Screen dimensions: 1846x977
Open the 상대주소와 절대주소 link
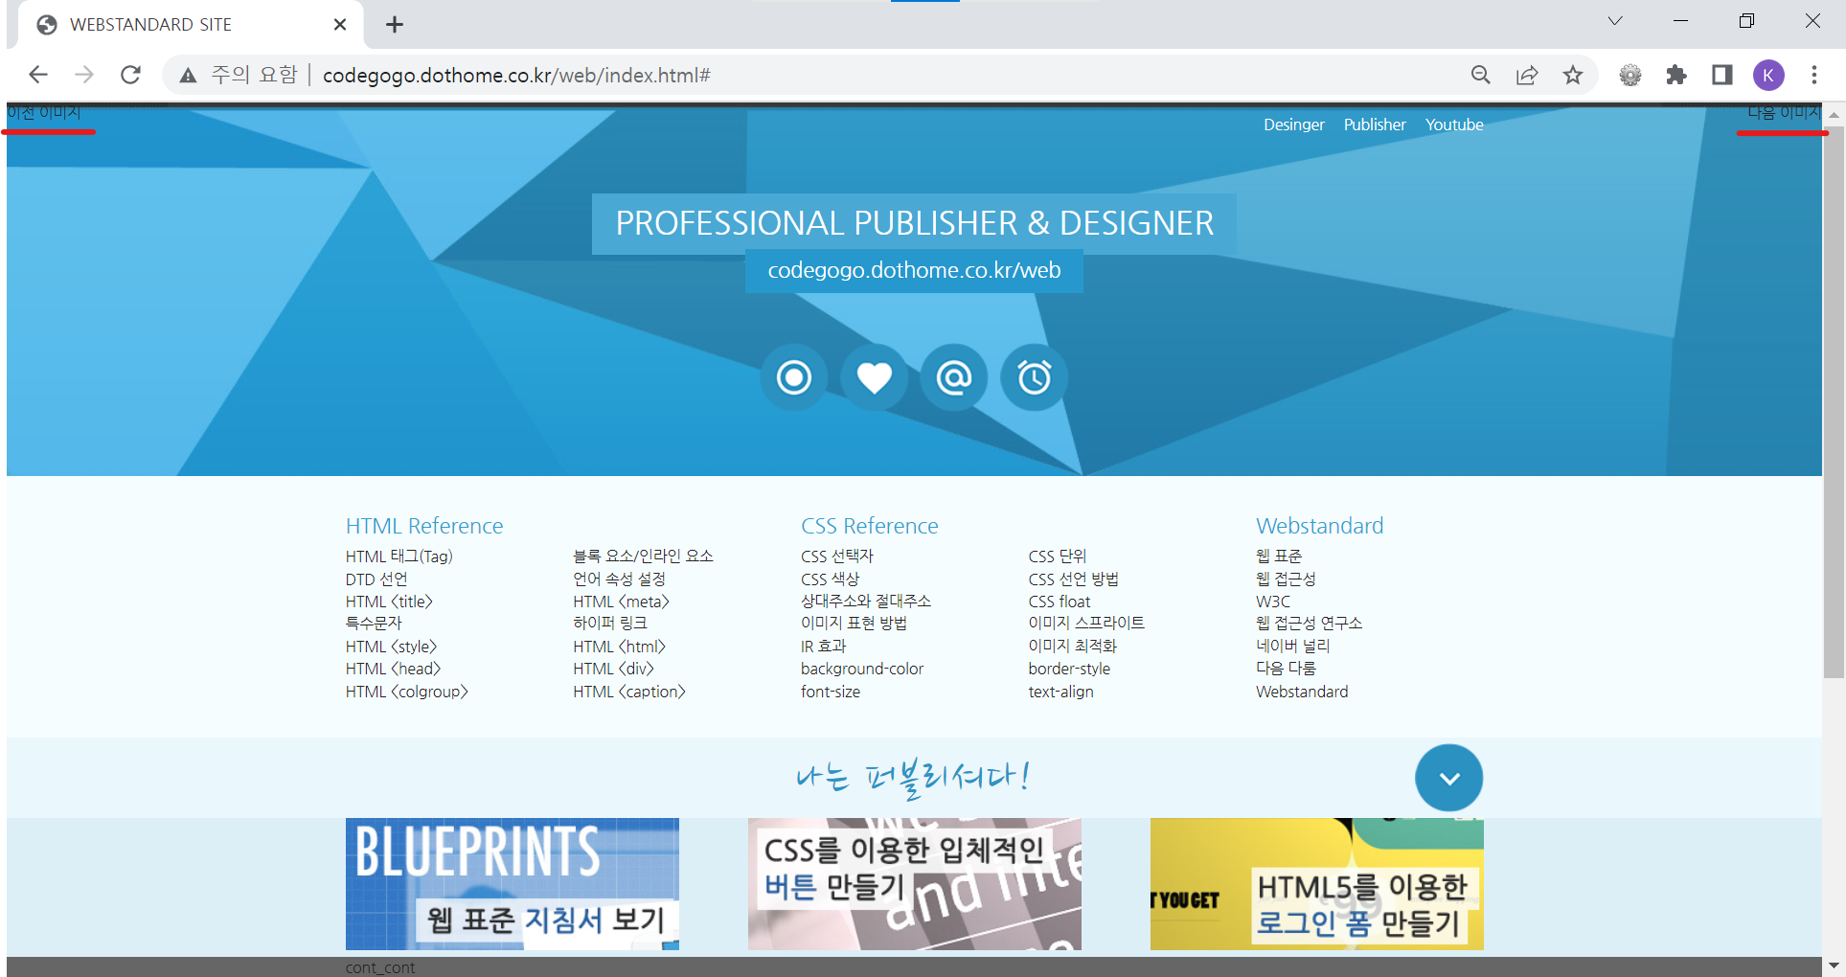(866, 602)
